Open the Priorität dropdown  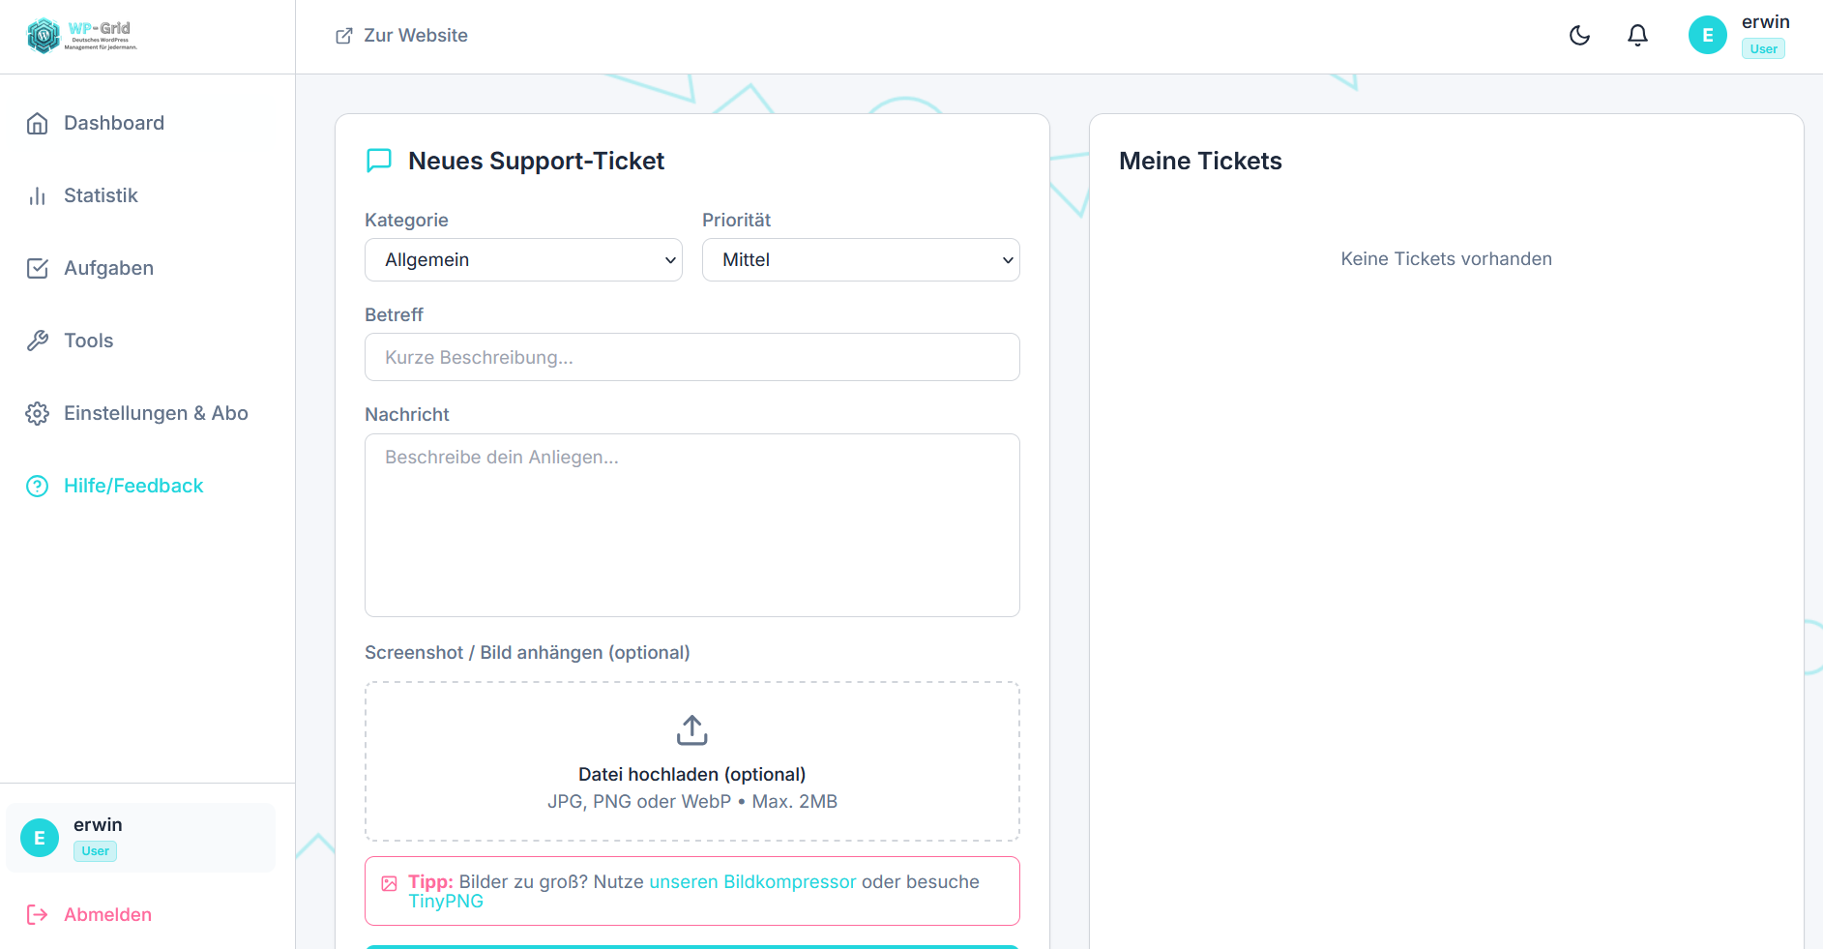pyautogui.click(x=860, y=259)
